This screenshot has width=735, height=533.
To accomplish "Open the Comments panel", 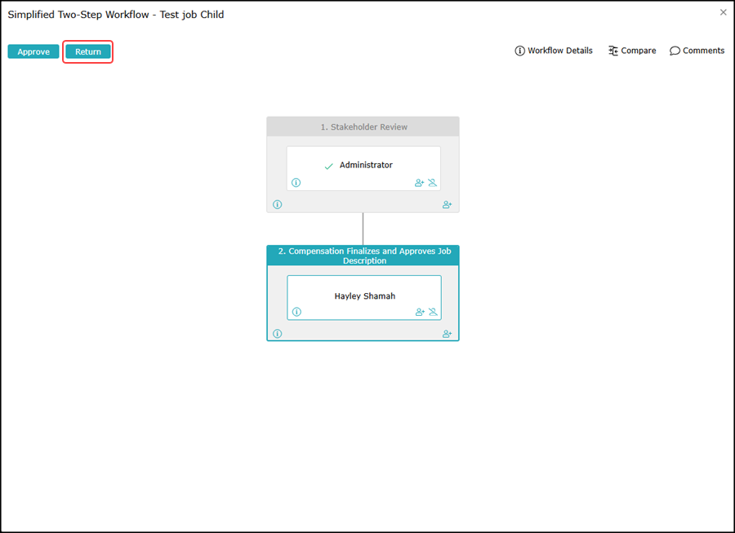I will coord(697,51).
